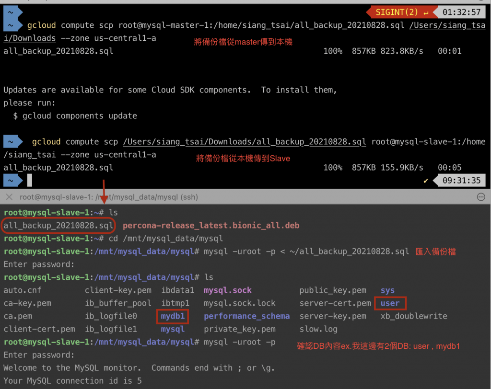This screenshot has height=389, width=491.
Task: Click the private_key.pem file name
Action: 240,329
